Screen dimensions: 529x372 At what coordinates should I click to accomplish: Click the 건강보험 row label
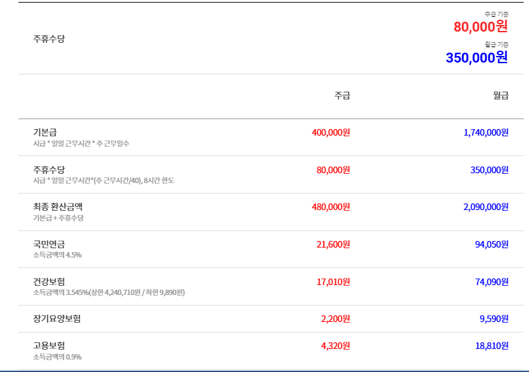(x=49, y=282)
